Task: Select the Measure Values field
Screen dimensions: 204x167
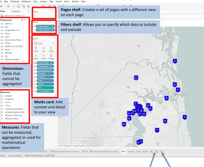Action: point(12,119)
